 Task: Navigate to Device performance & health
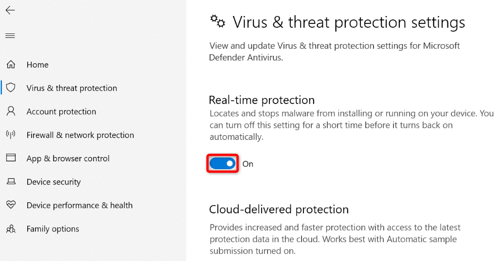[x=79, y=205]
